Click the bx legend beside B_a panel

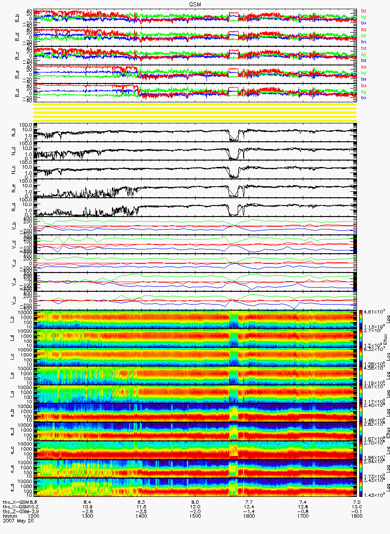coord(364,98)
